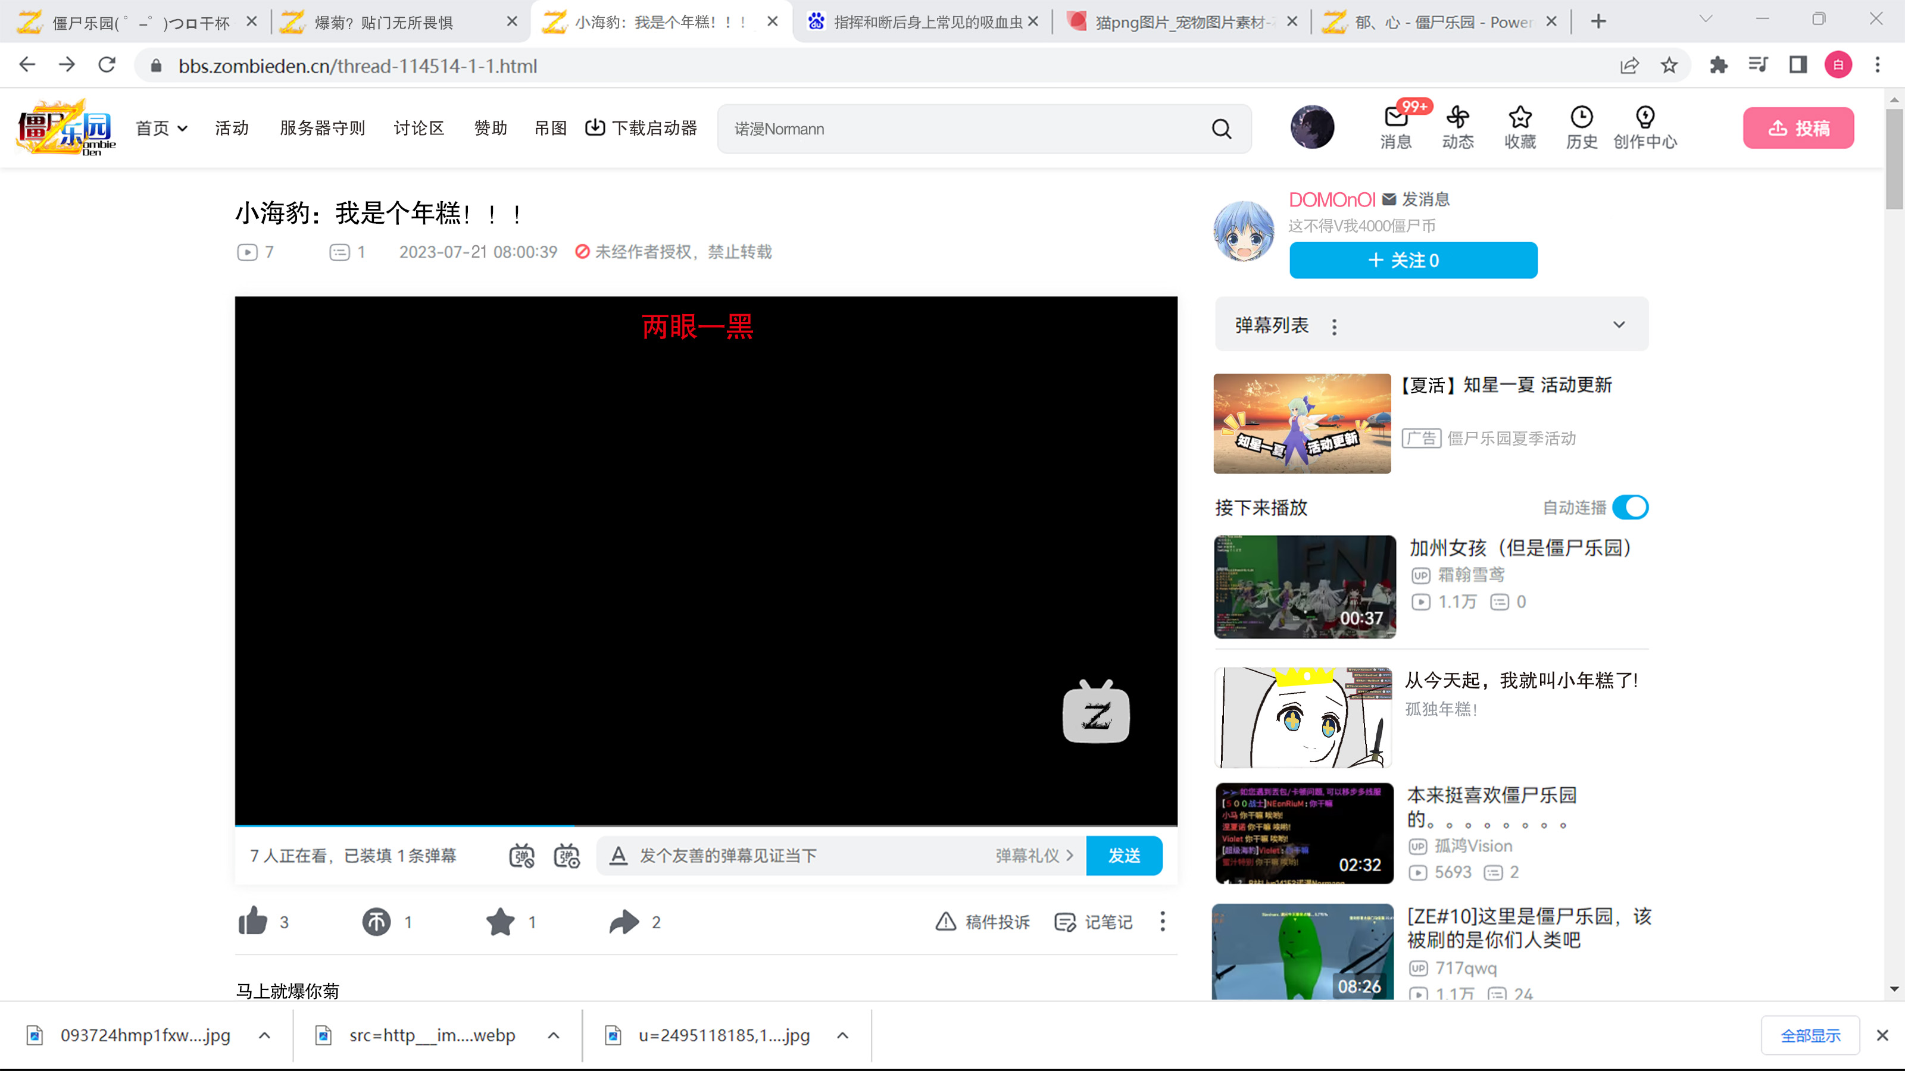Open the 讨论区 nav item

click(x=419, y=128)
